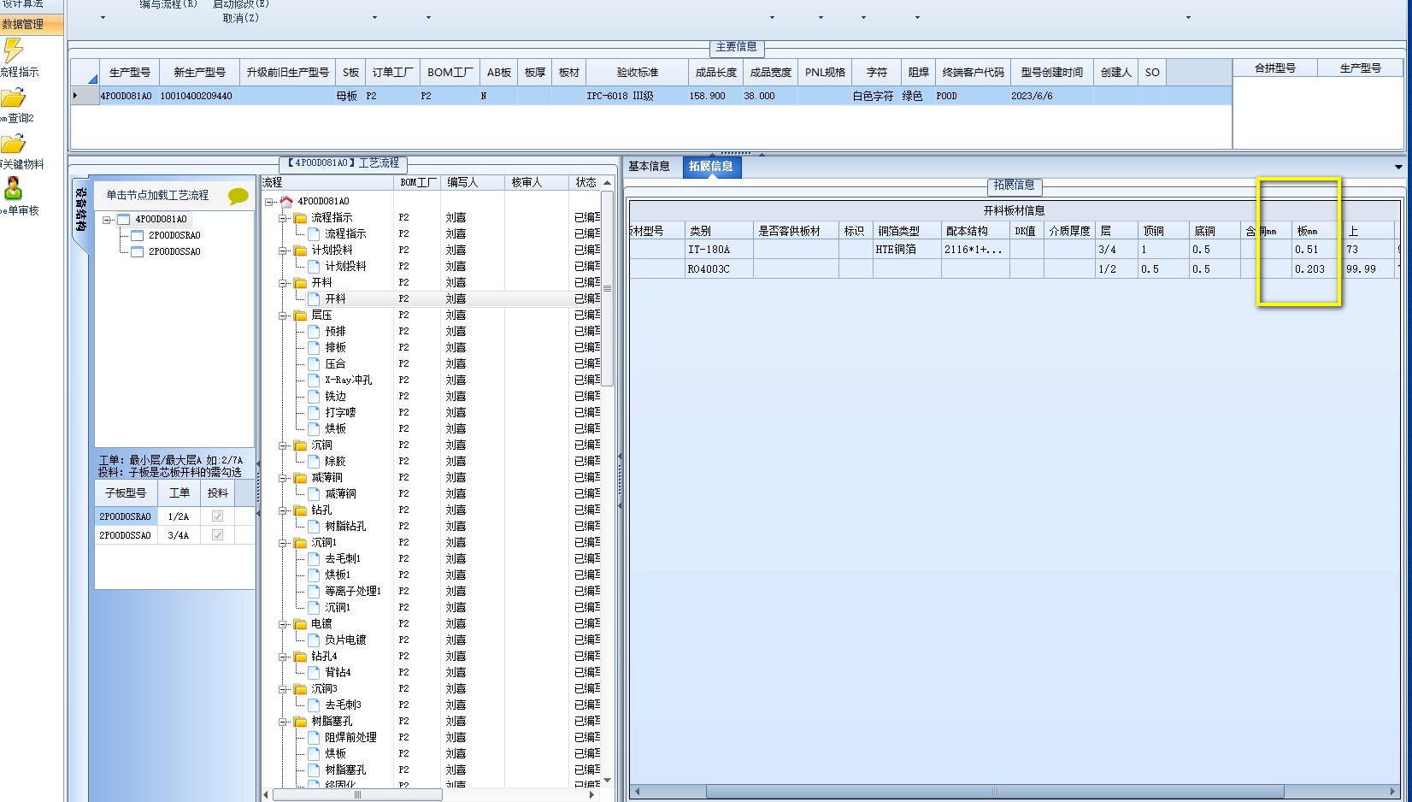This screenshot has height=802, width=1412.
Task: Click the folder icon of 树脂塞孔
Action: point(300,721)
